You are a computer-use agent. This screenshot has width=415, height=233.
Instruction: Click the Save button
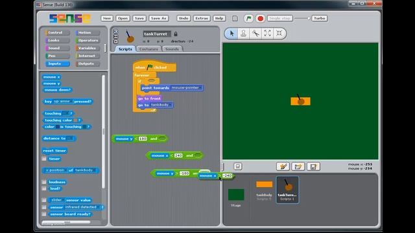pyautogui.click(x=139, y=19)
